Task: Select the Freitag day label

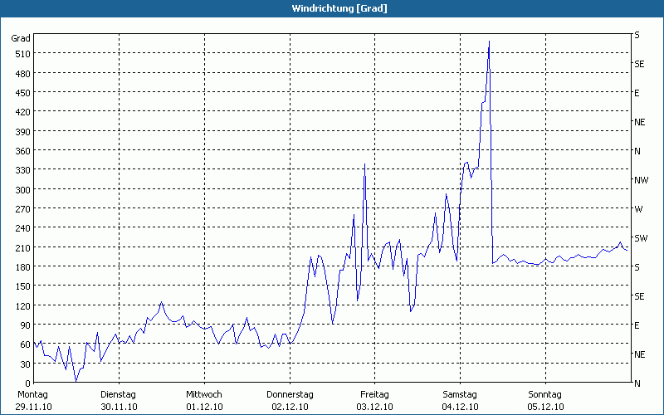Action: [375, 394]
